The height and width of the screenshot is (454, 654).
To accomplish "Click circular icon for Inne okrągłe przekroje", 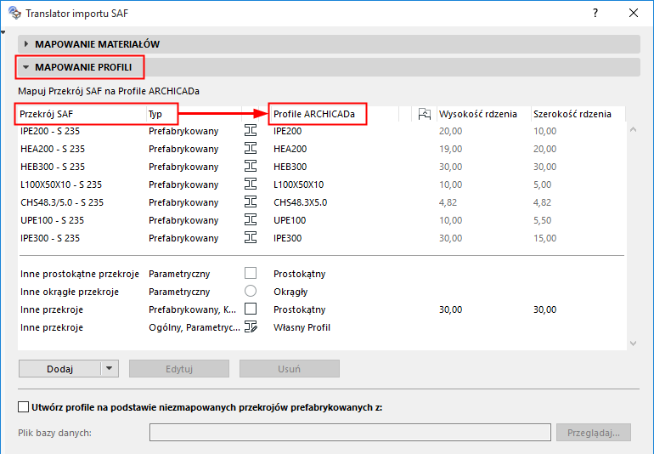I will coord(251,291).
